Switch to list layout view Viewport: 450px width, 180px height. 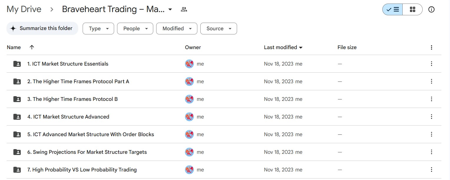point(392,9)
